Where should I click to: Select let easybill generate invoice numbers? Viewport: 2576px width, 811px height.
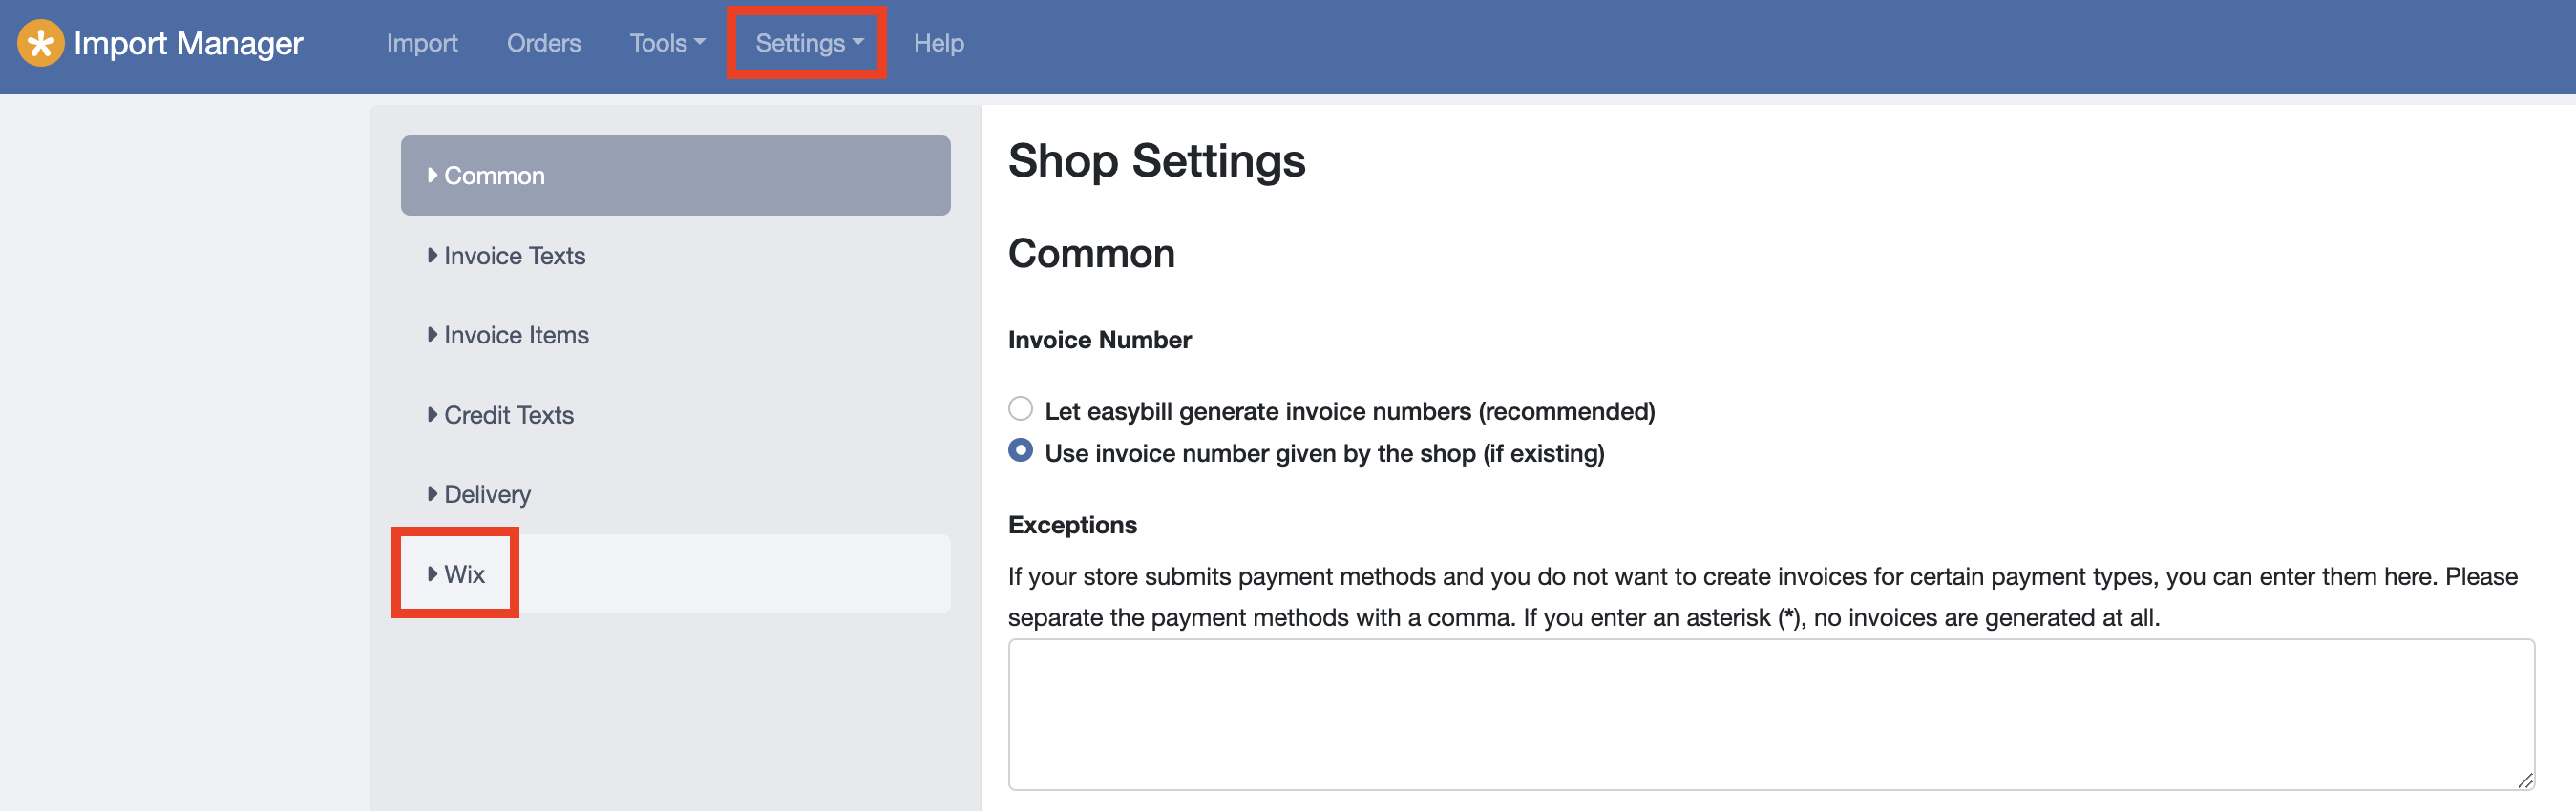pos(1020,408)
